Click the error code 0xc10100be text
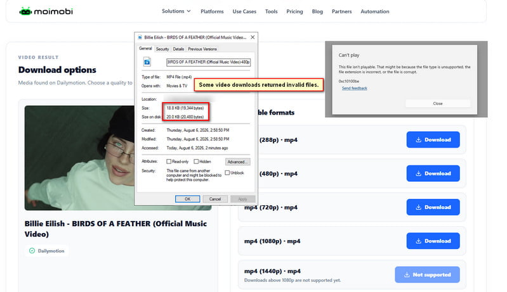This screenshot has height=292, width=507. (348, 81)
